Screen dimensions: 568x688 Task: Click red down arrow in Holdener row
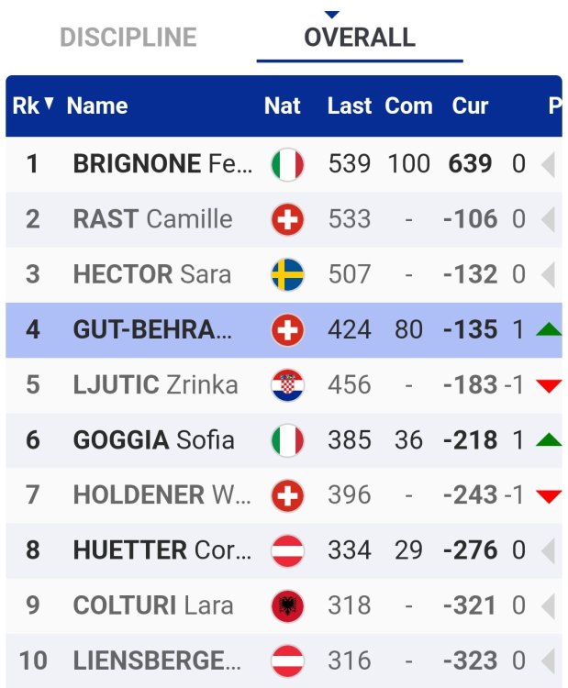point(549,495)
